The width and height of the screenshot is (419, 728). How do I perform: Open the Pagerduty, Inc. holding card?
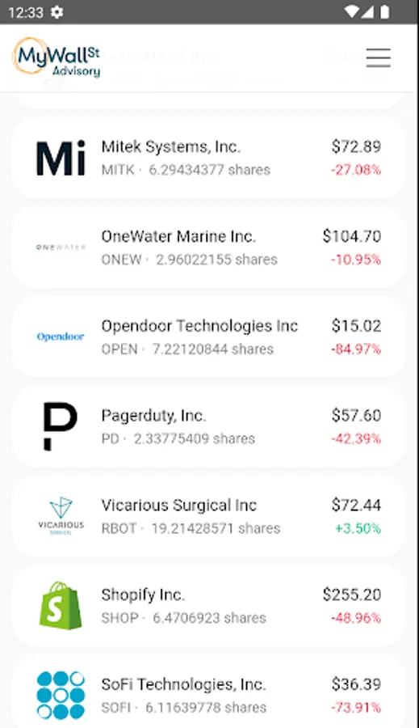click(208, 426)
